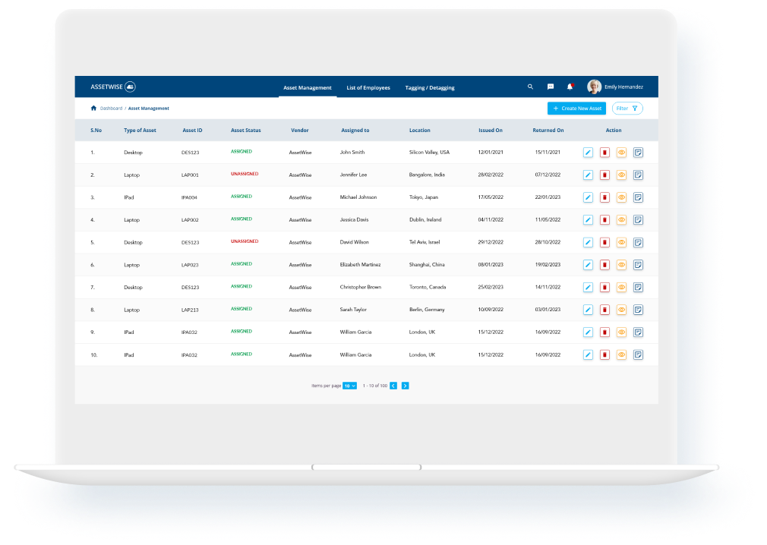
Task: Click the home icon in breadcrumb
Action: point(93,109)
